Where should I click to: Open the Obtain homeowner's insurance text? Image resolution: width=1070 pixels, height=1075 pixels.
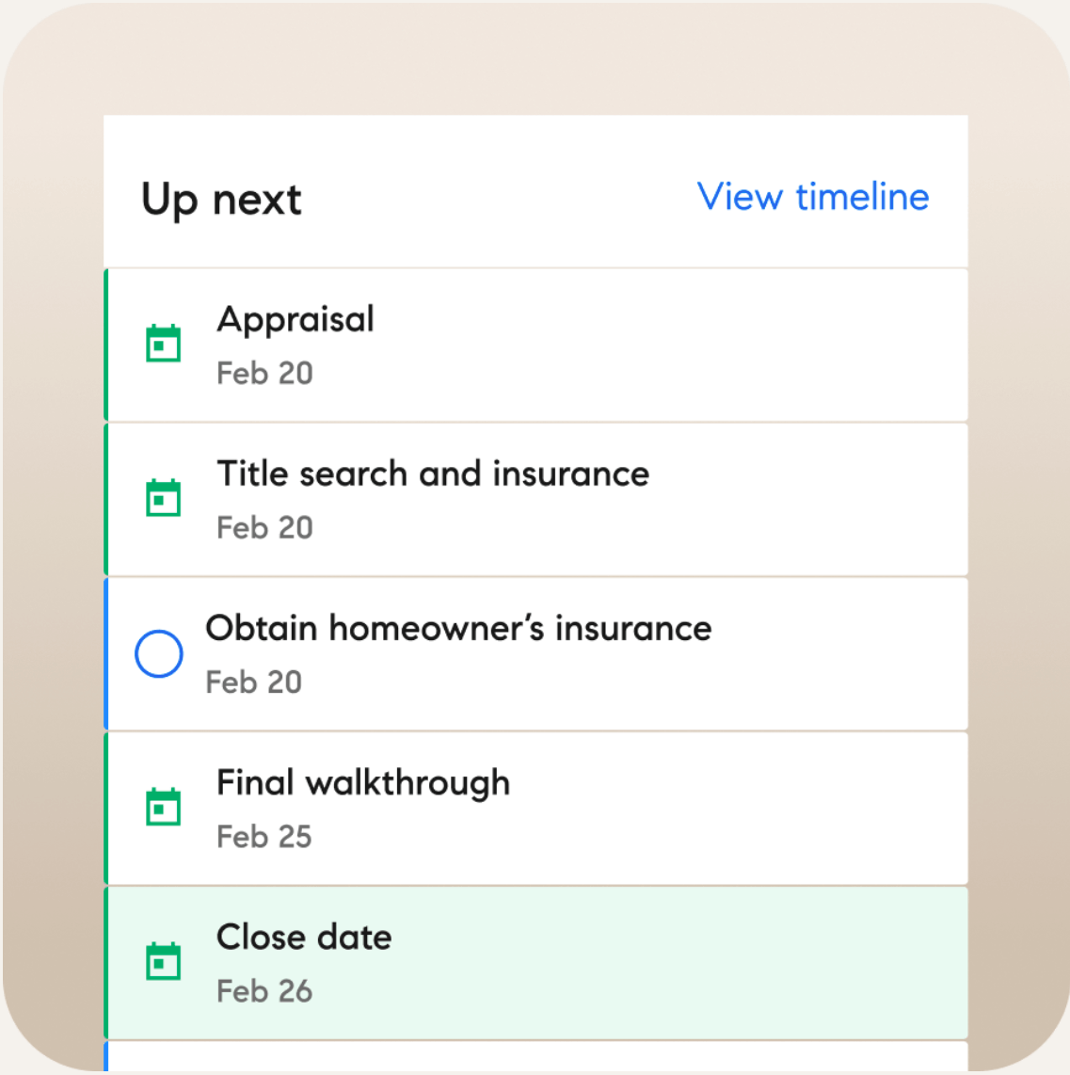(458, 628)
